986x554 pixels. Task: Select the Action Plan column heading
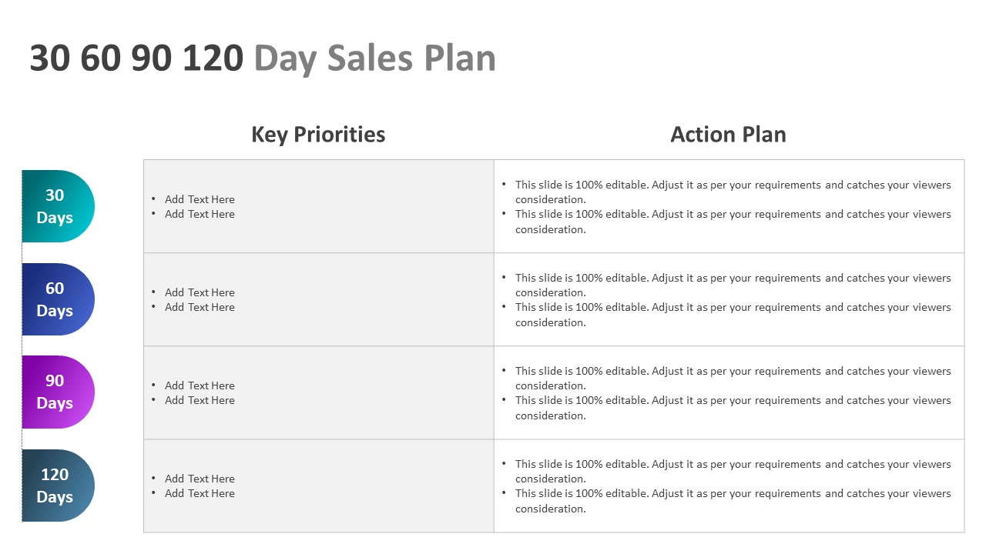(x=728, y=135)
